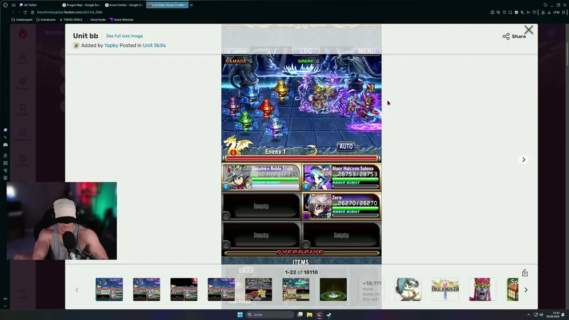This screenshot has width=569, height=320.
Task: Select the third thumbnail with black background
Action: pos(184,289)
